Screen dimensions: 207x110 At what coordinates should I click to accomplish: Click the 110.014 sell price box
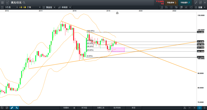click(171, 3)
